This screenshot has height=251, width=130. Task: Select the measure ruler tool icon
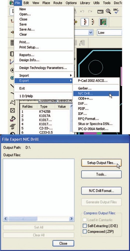[x=100, y=12]
